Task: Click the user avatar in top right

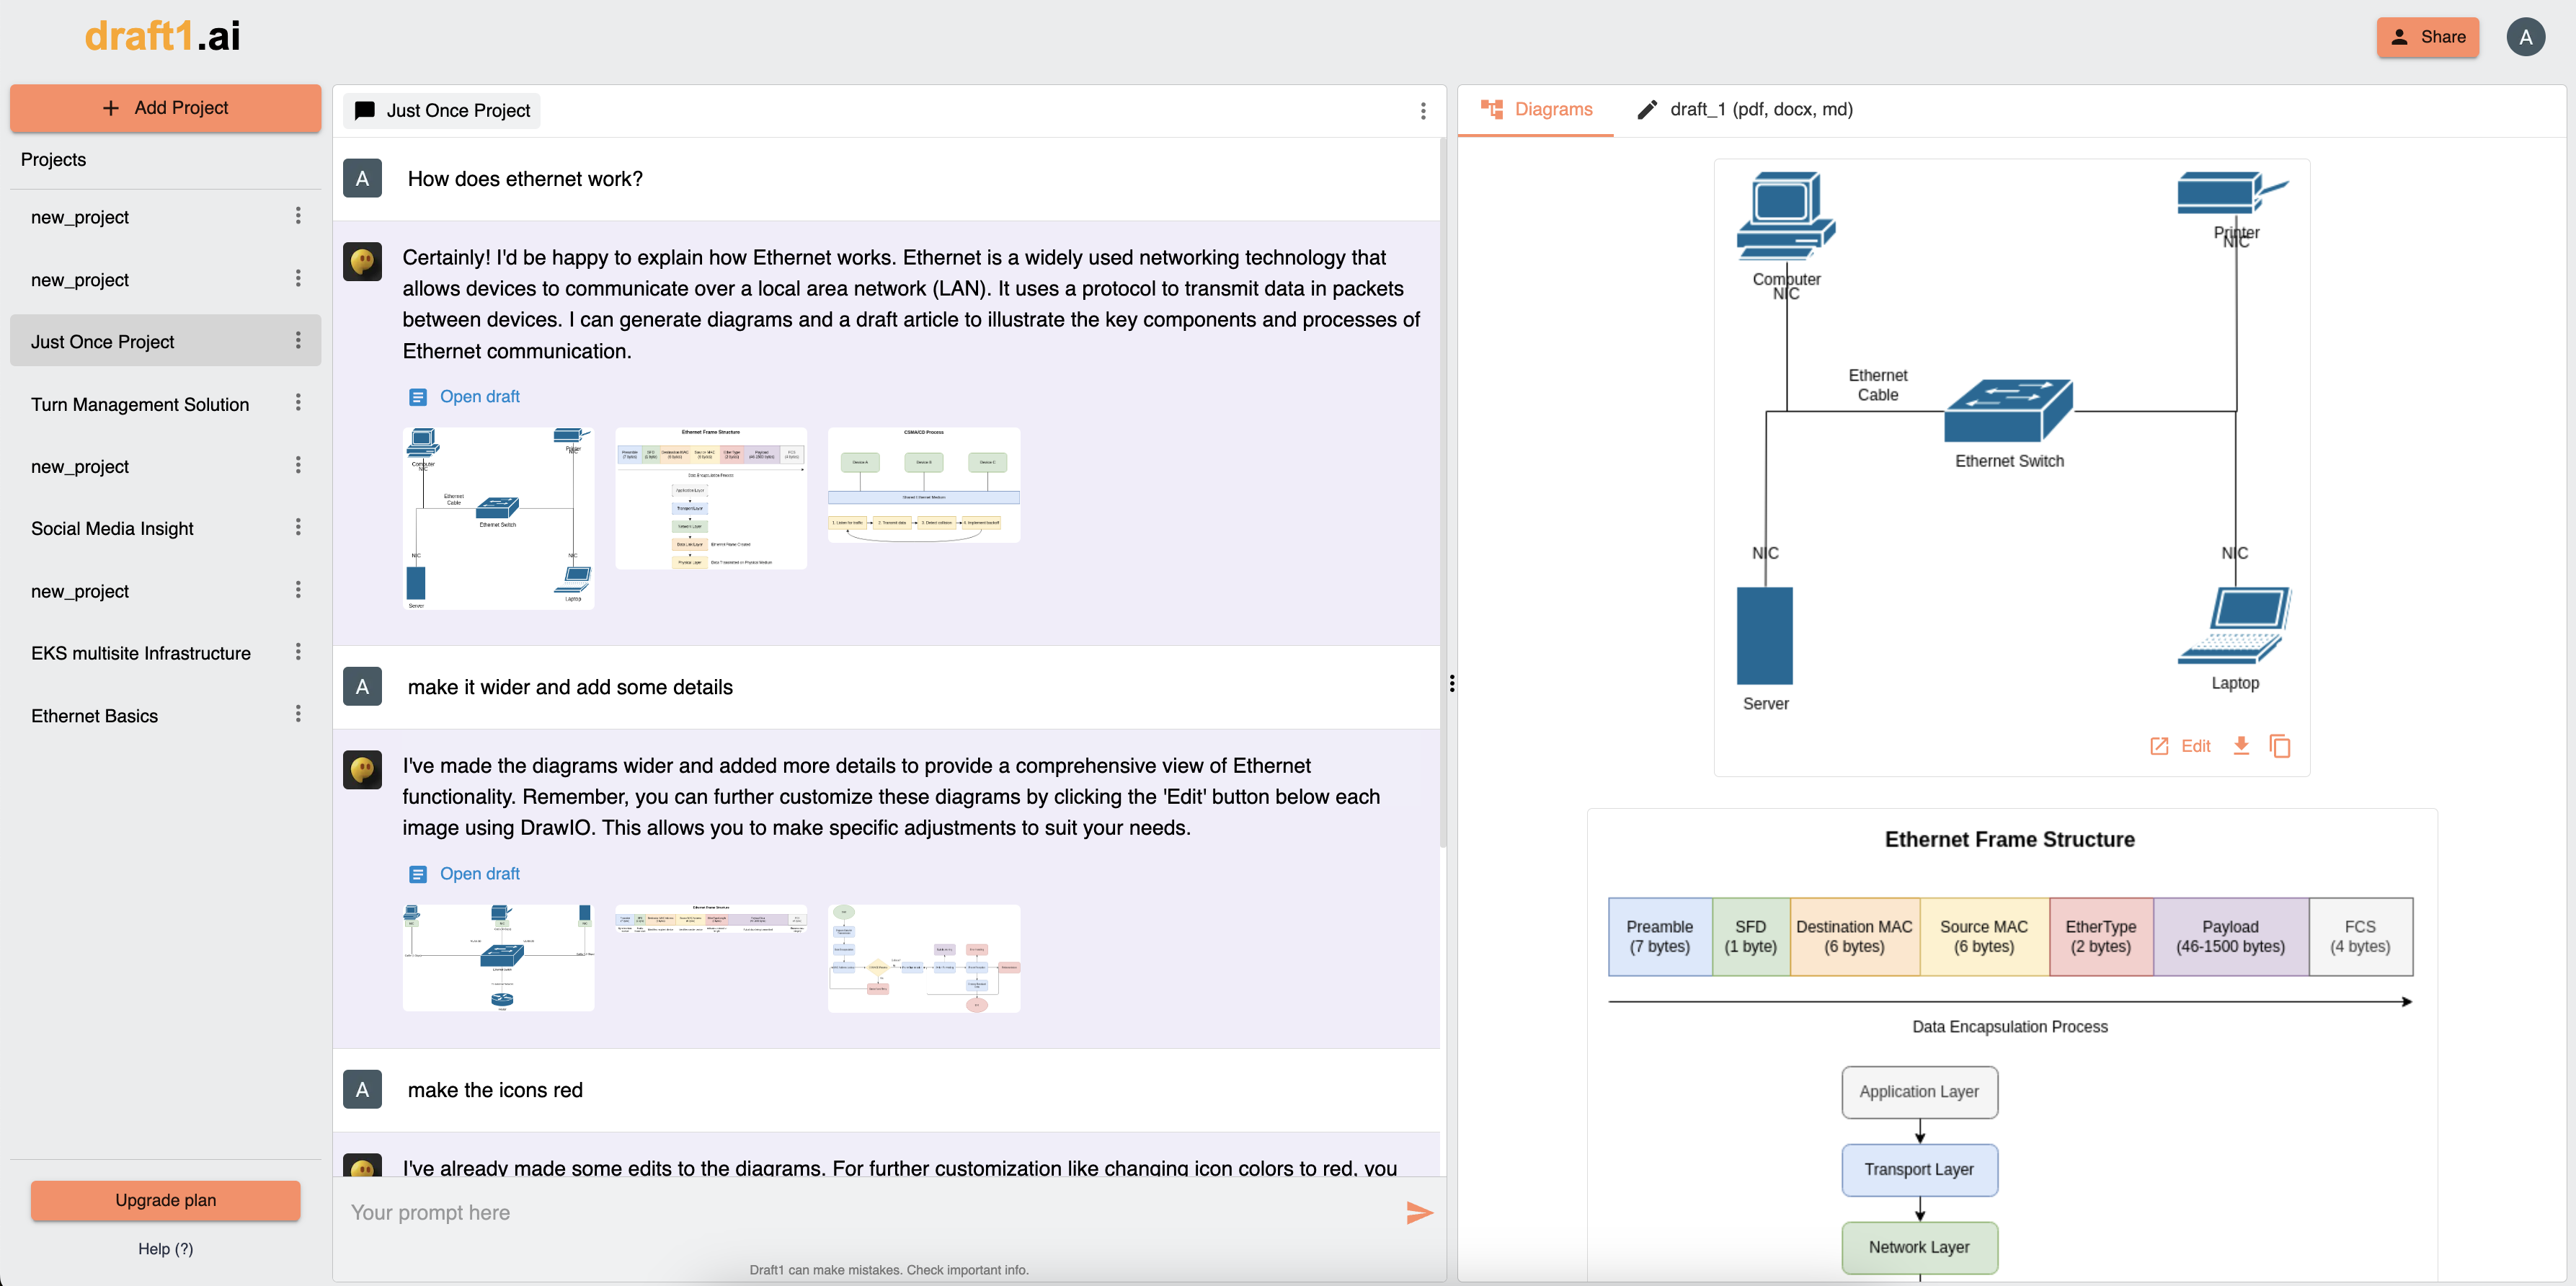Action: tap(2525, 37)
